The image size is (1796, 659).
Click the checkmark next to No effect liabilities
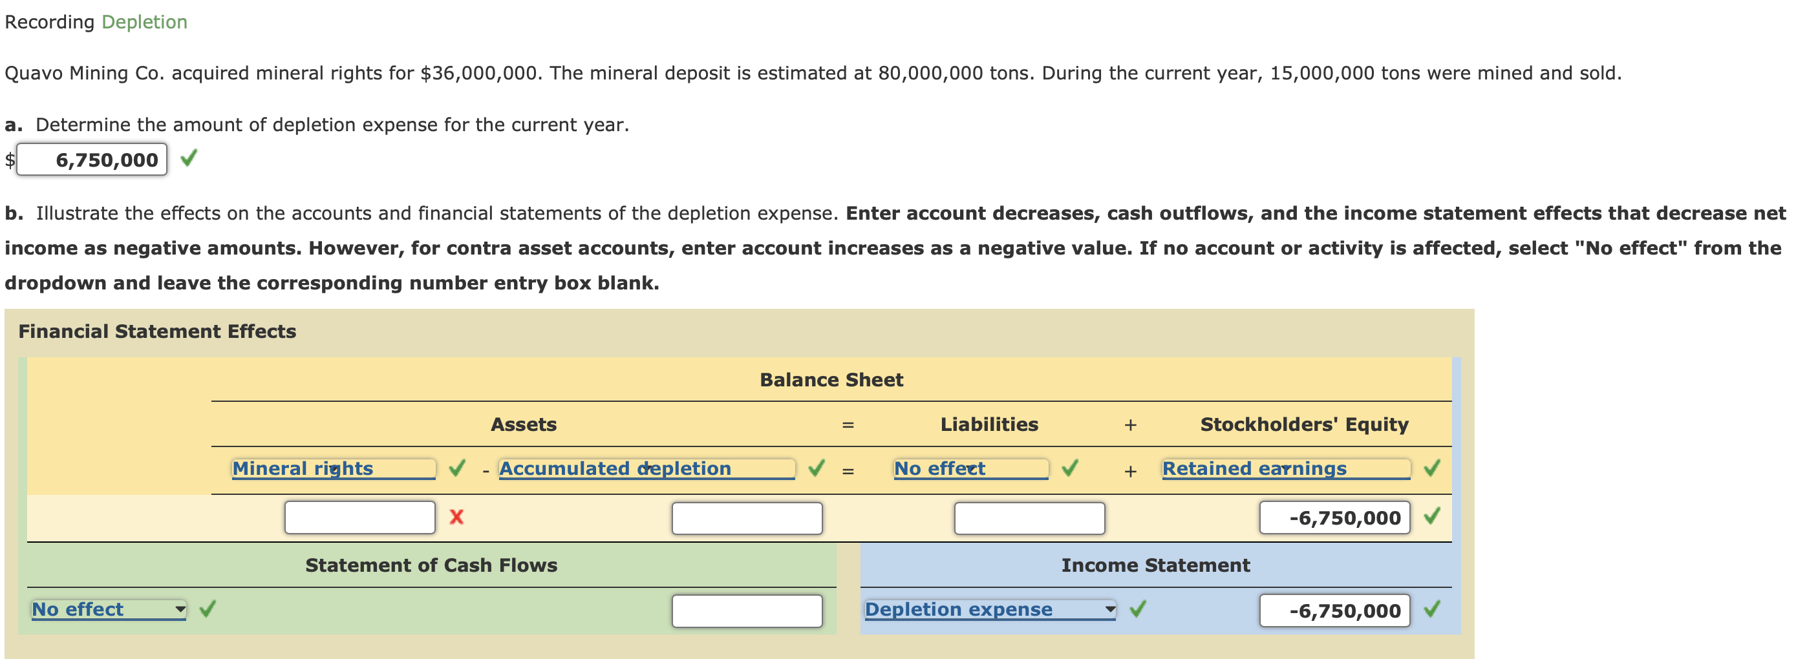[x=1069, y=469]
